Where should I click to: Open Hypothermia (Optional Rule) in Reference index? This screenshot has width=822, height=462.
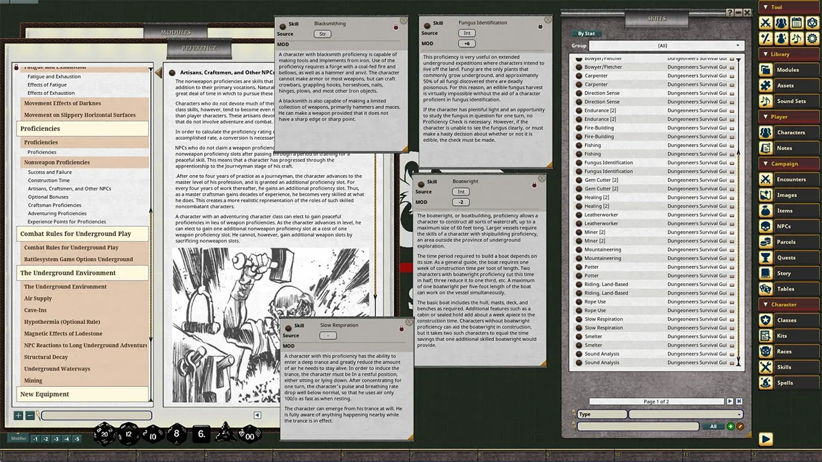click(x=62, y=322)
